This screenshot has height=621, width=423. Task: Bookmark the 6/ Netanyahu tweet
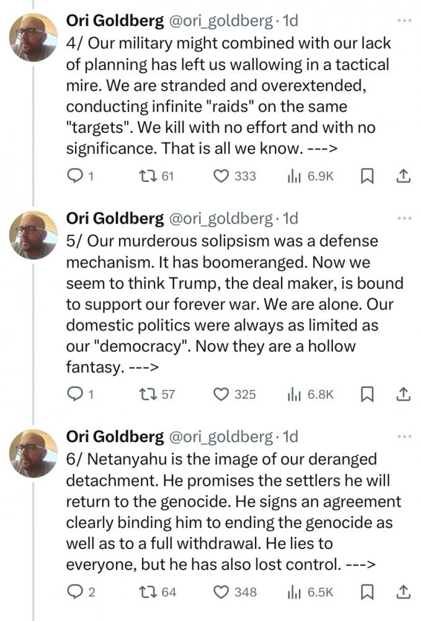367,592
